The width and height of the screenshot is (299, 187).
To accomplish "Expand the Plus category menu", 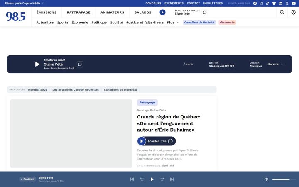I will 173,22.
